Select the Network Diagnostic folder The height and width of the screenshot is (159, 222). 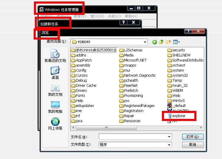point(137,75)
